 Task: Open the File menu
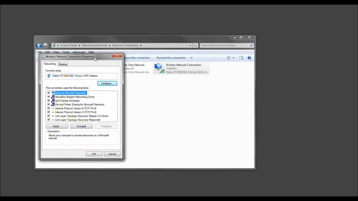[x=40, y=52]
